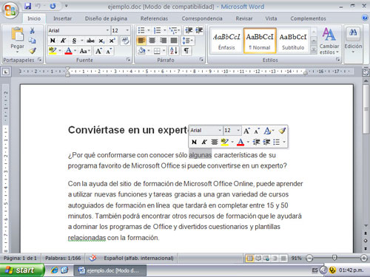Toggle italic K in the floating mini toolbar
Screen dimensions: 370x277
coord(204,142)
